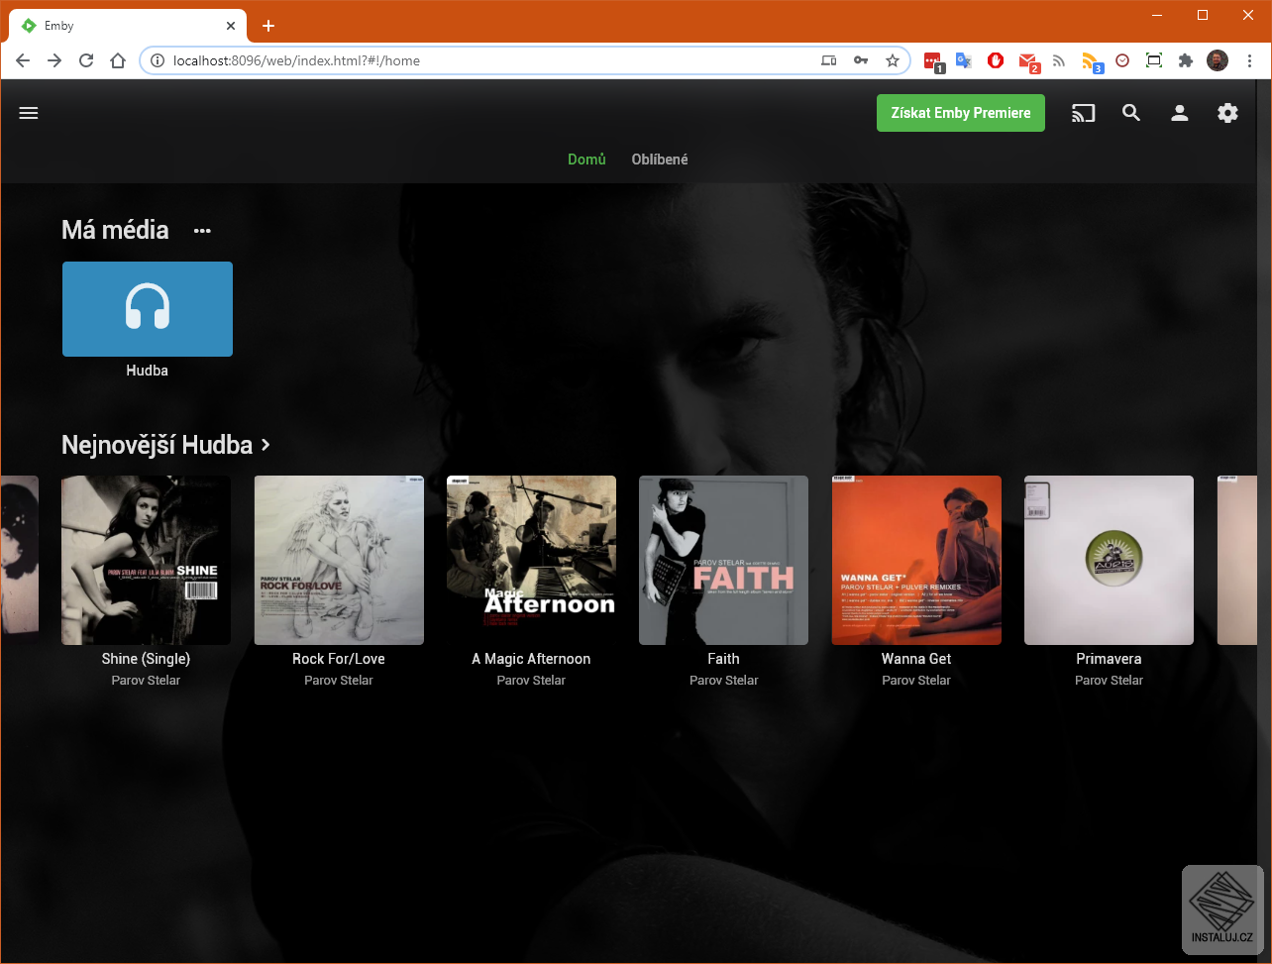Click the Primavera title text
The width and height of the screenshot is (1272, 964).
pyautogui.click(x=1109, y=659)
